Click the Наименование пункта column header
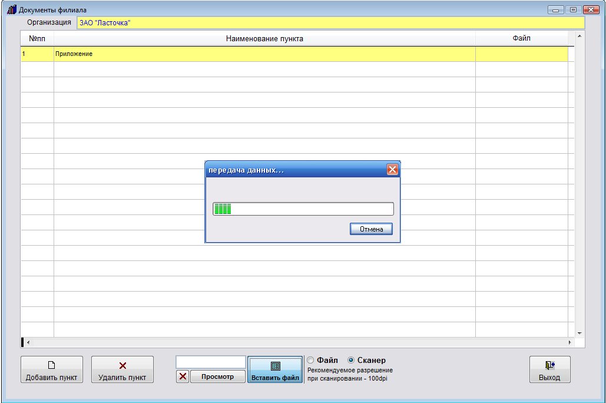The height and width of the screenshot is (403, 606). [x=264, y=38]
